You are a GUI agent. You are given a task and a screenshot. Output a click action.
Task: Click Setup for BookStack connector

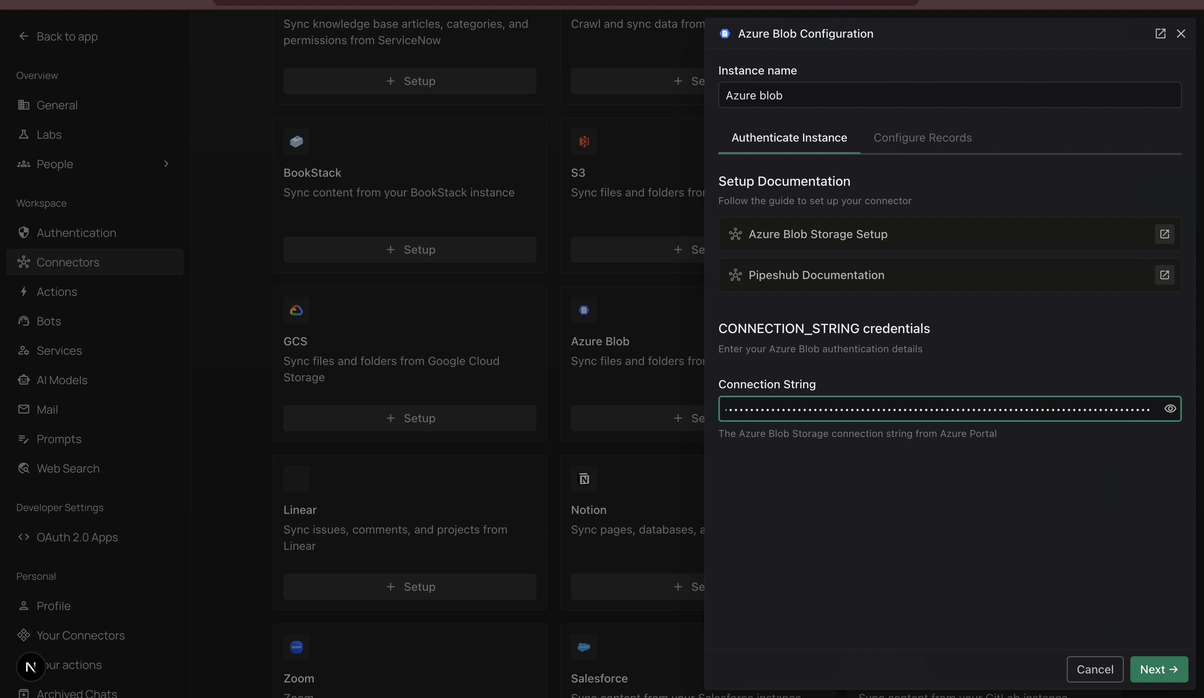(x=410, y=249)
